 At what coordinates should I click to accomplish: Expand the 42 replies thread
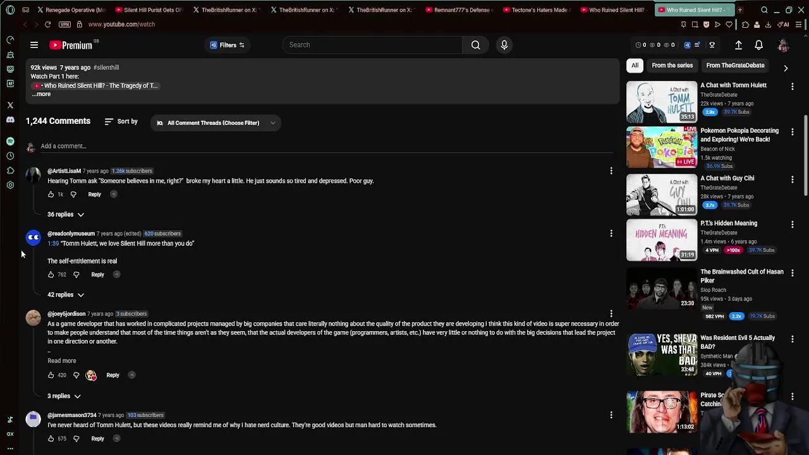[x=66, y=294]
